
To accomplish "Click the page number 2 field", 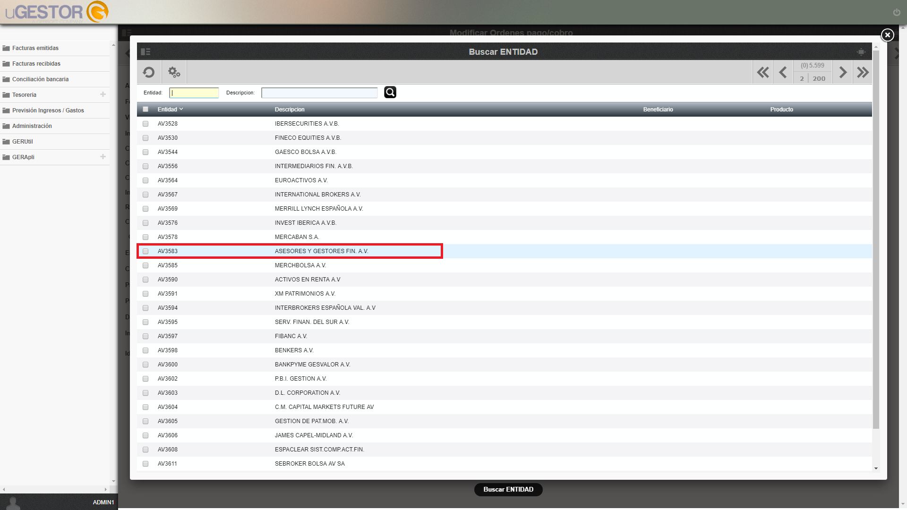I will coord(802,78).
